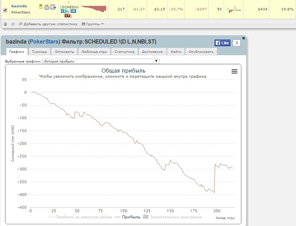Click the PokerStars link in the header
The height and width of the screenshot is (226, 296).
pyautogui.click(x=44, y=41)
